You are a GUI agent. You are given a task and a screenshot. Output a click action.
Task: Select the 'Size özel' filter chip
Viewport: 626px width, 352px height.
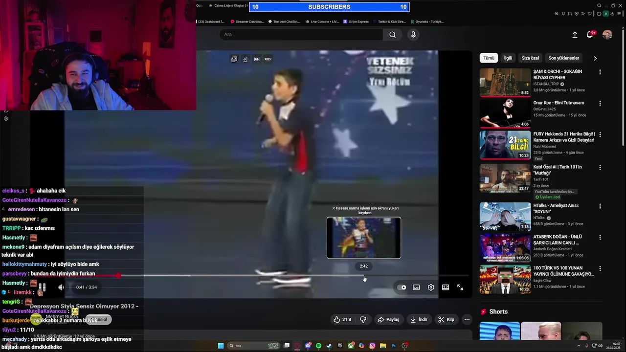(530, 58)
